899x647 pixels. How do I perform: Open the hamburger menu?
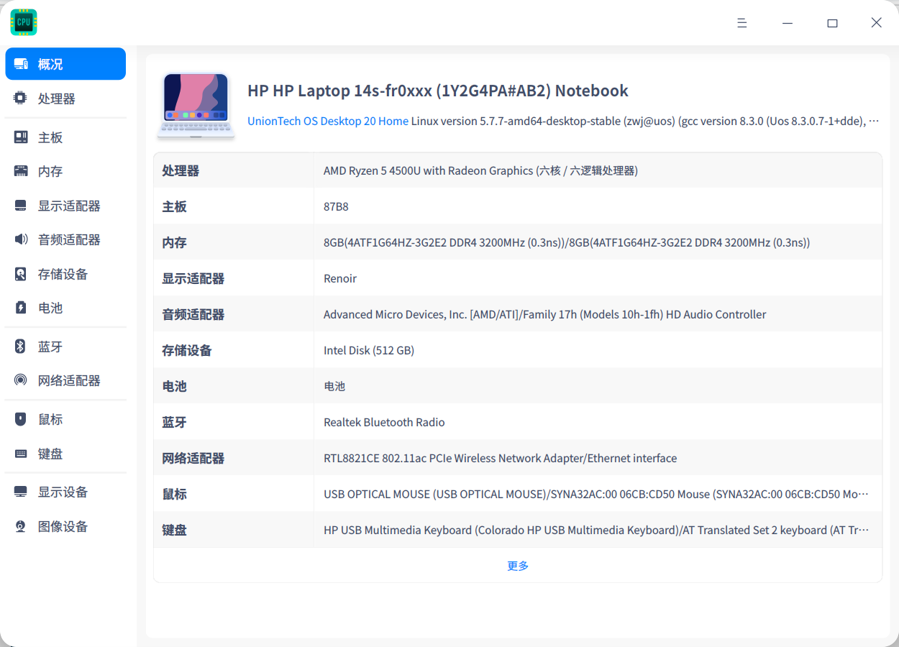tap(741, 22)
